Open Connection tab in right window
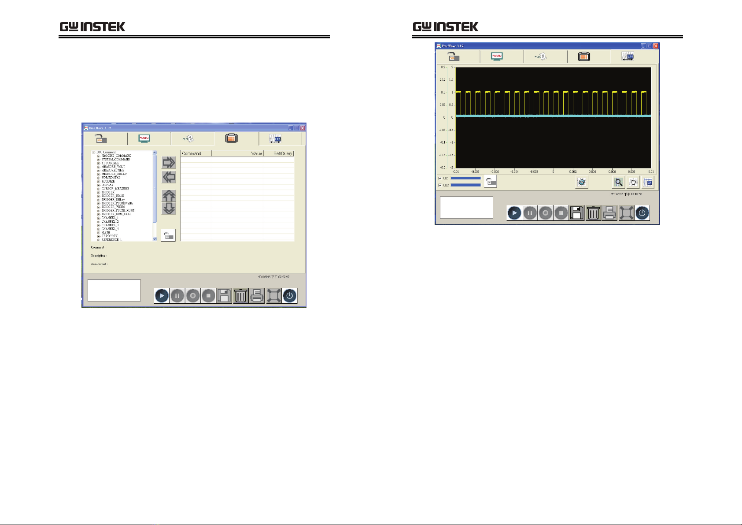This screenshot has width=742, height=525. point(458,57)
